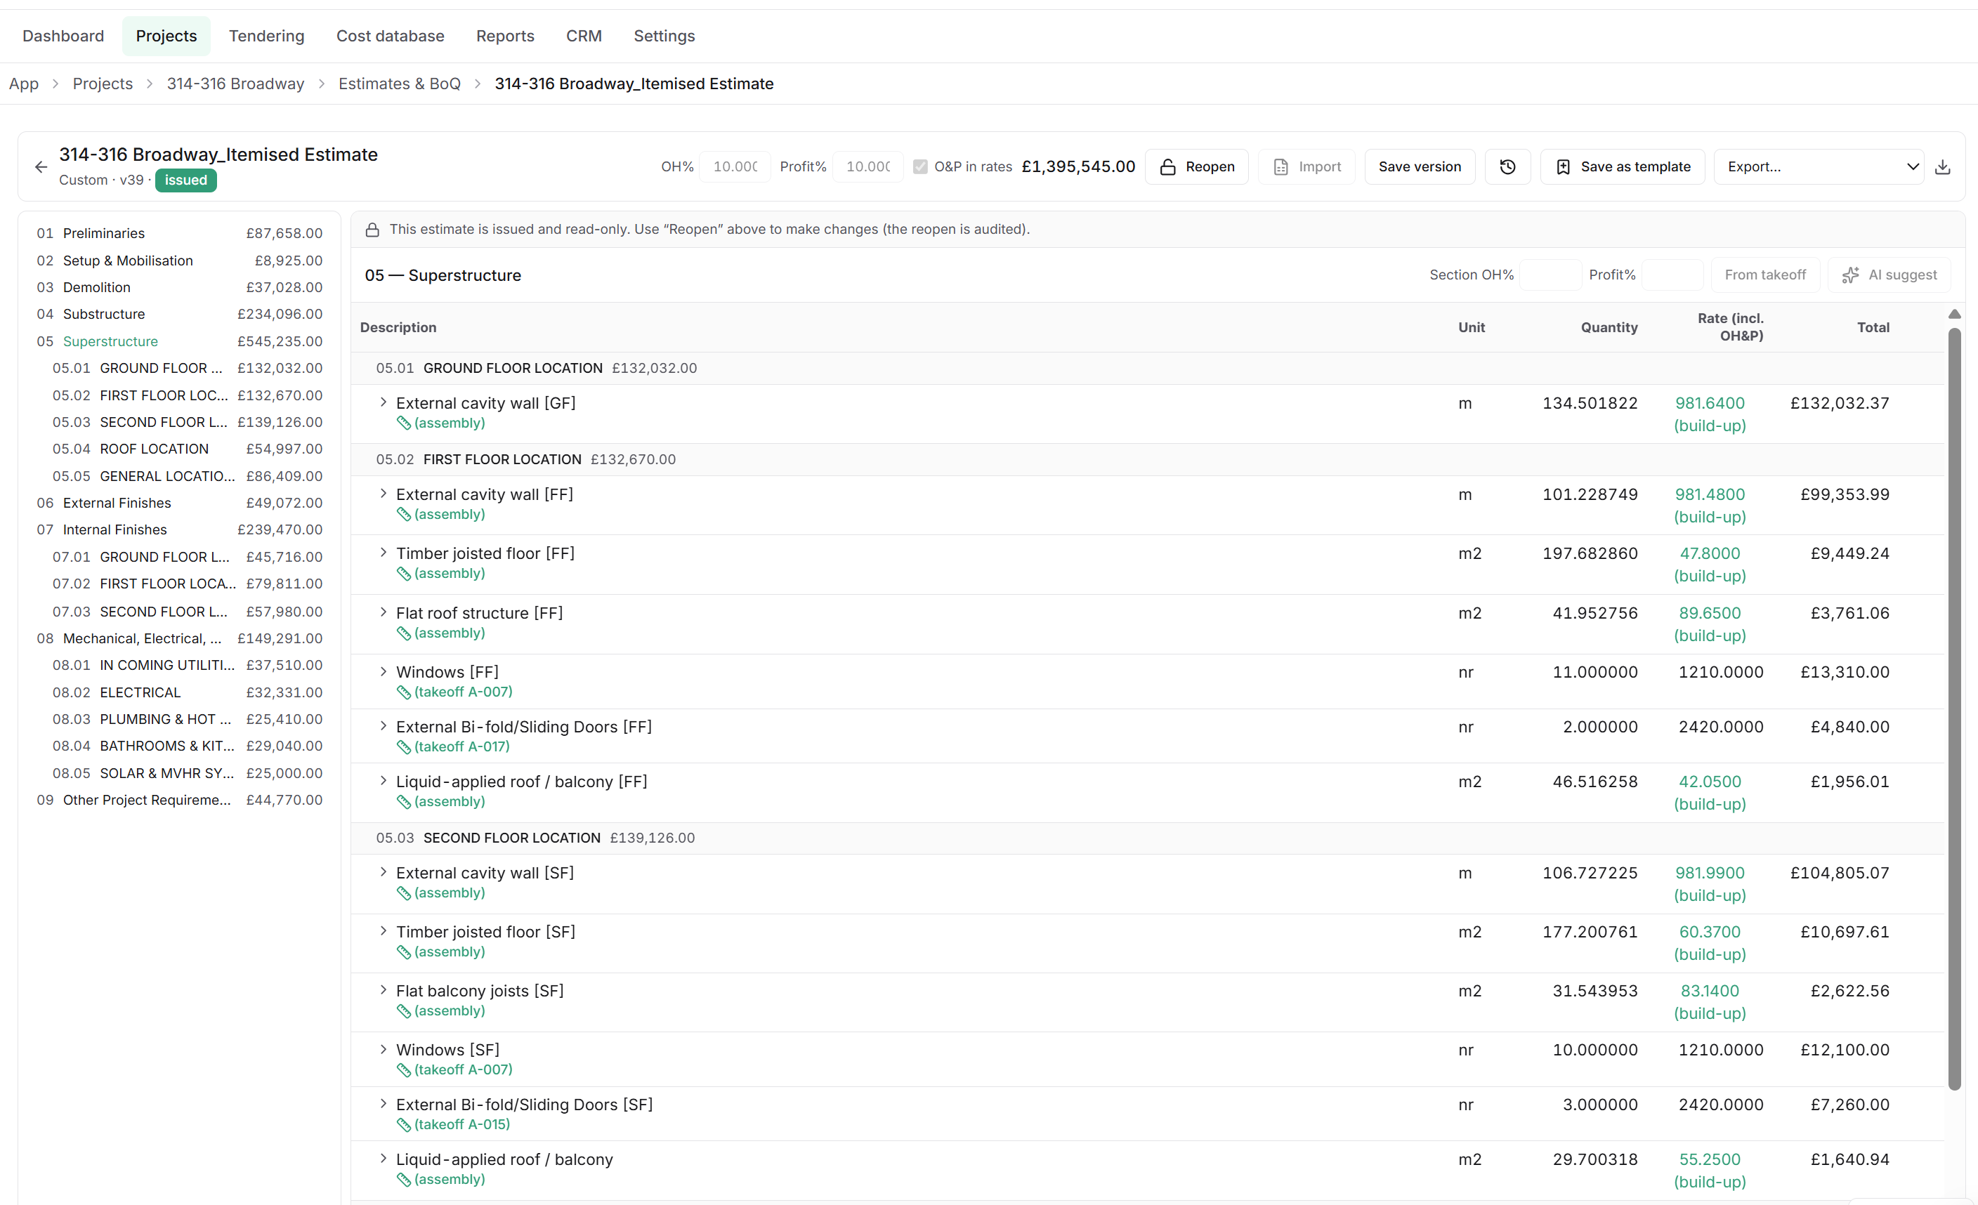Click tag icon under Timber joisted floor [FF]
Viewport: 1978px width, 1205px height.
(x=404, y=574)
